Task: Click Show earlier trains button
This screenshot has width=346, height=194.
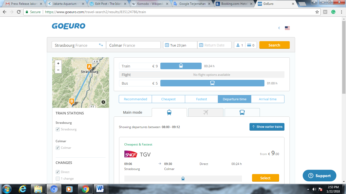Action: click(267, 127)
